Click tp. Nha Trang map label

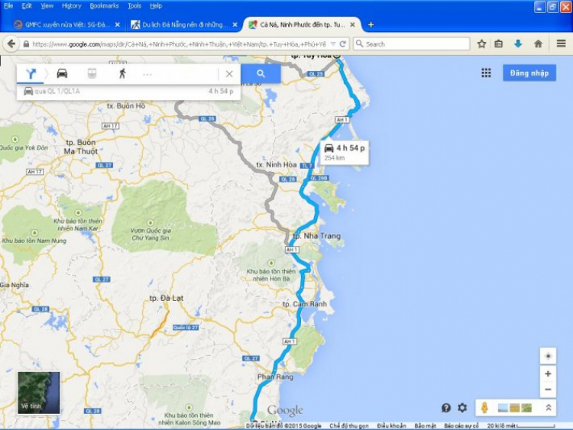click(x=316, y=236)
